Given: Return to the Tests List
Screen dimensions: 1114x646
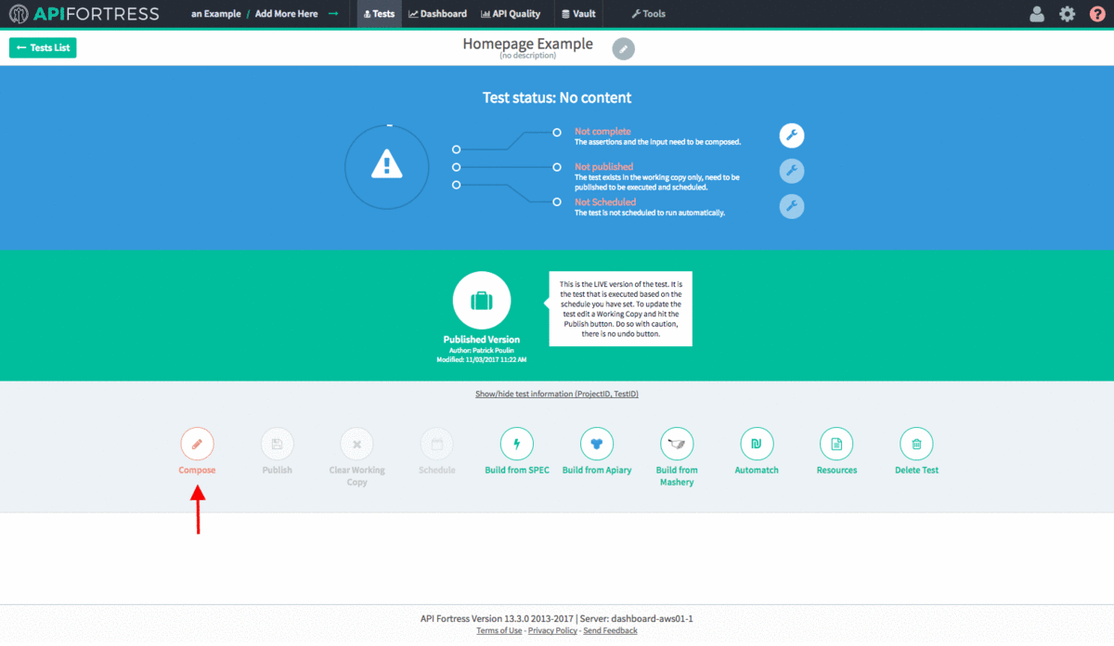Looking at the screenshot, I should point(42,46).
